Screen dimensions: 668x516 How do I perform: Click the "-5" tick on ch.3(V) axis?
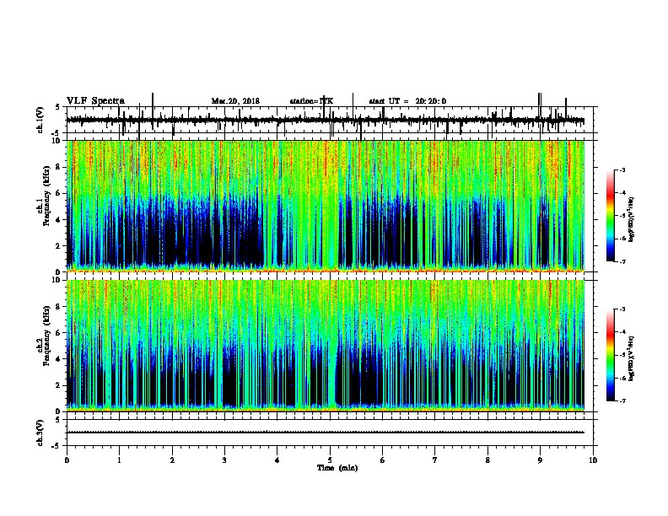pyautogui.click(x=56, y=446)
